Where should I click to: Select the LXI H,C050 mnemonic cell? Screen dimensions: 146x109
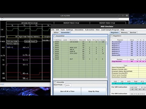(74, 42)
